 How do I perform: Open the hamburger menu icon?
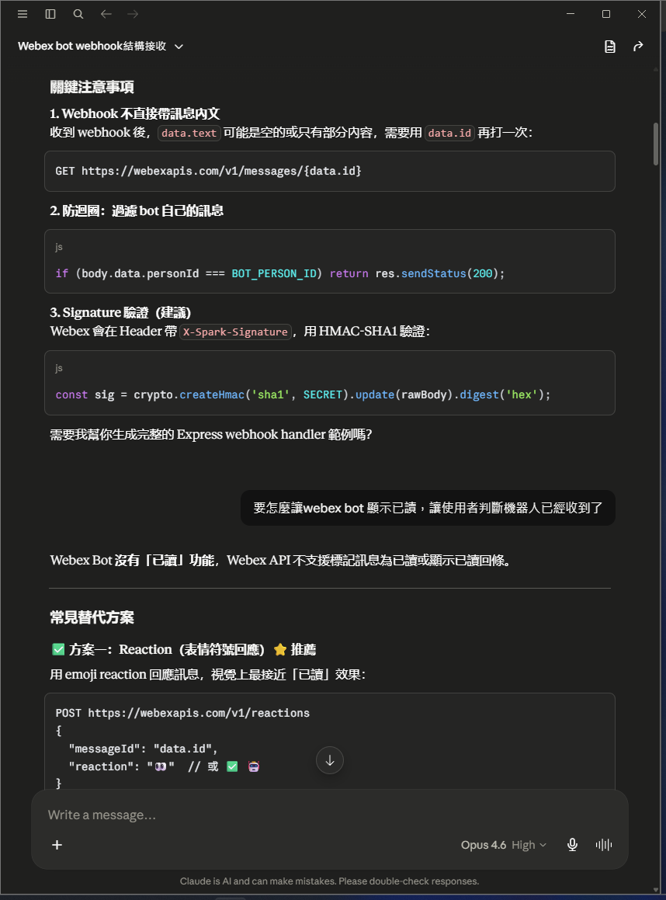[23, 14]
